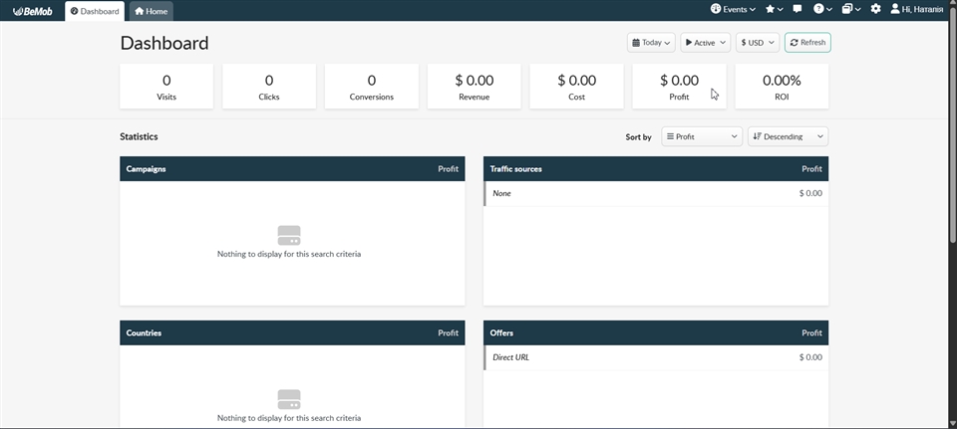Select the Direct URL offer row
Screen dimensions: 957x429
tap(655, 357)
